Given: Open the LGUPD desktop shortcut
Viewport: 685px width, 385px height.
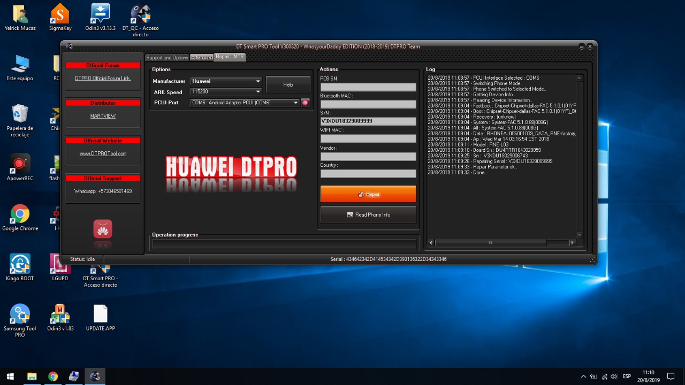Looking at the screenshot, I should [60, 268].
